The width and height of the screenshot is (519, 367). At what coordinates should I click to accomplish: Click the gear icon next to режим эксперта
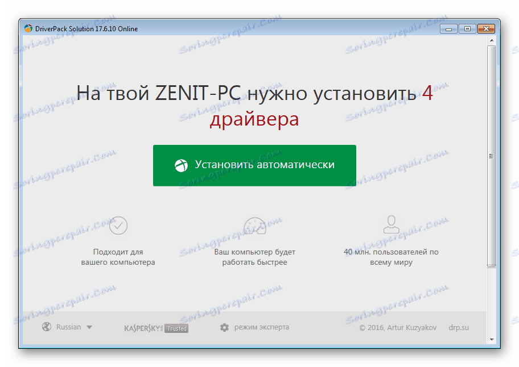click(x=225, y=327)
